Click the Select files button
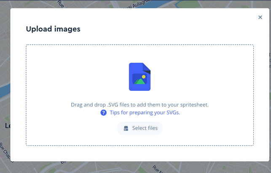The width and height of the screenshot is (271, 173). point(140,128)
